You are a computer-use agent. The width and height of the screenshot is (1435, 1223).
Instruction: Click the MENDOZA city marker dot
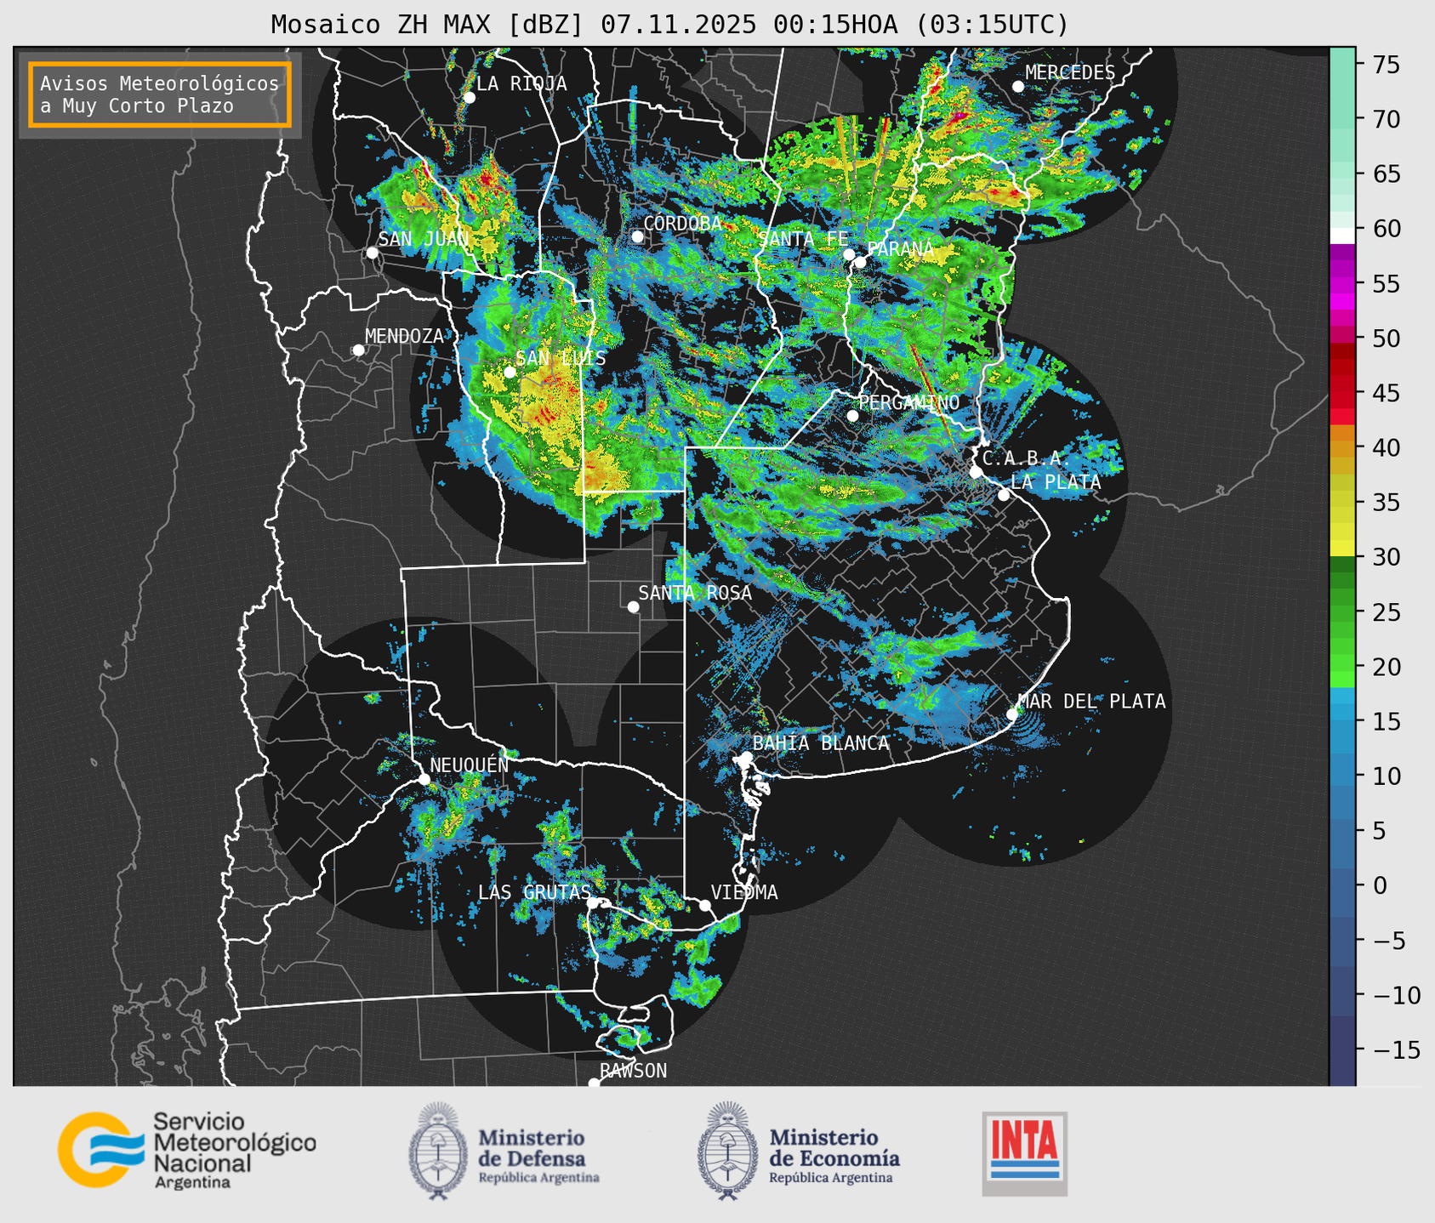click(358, 350)
